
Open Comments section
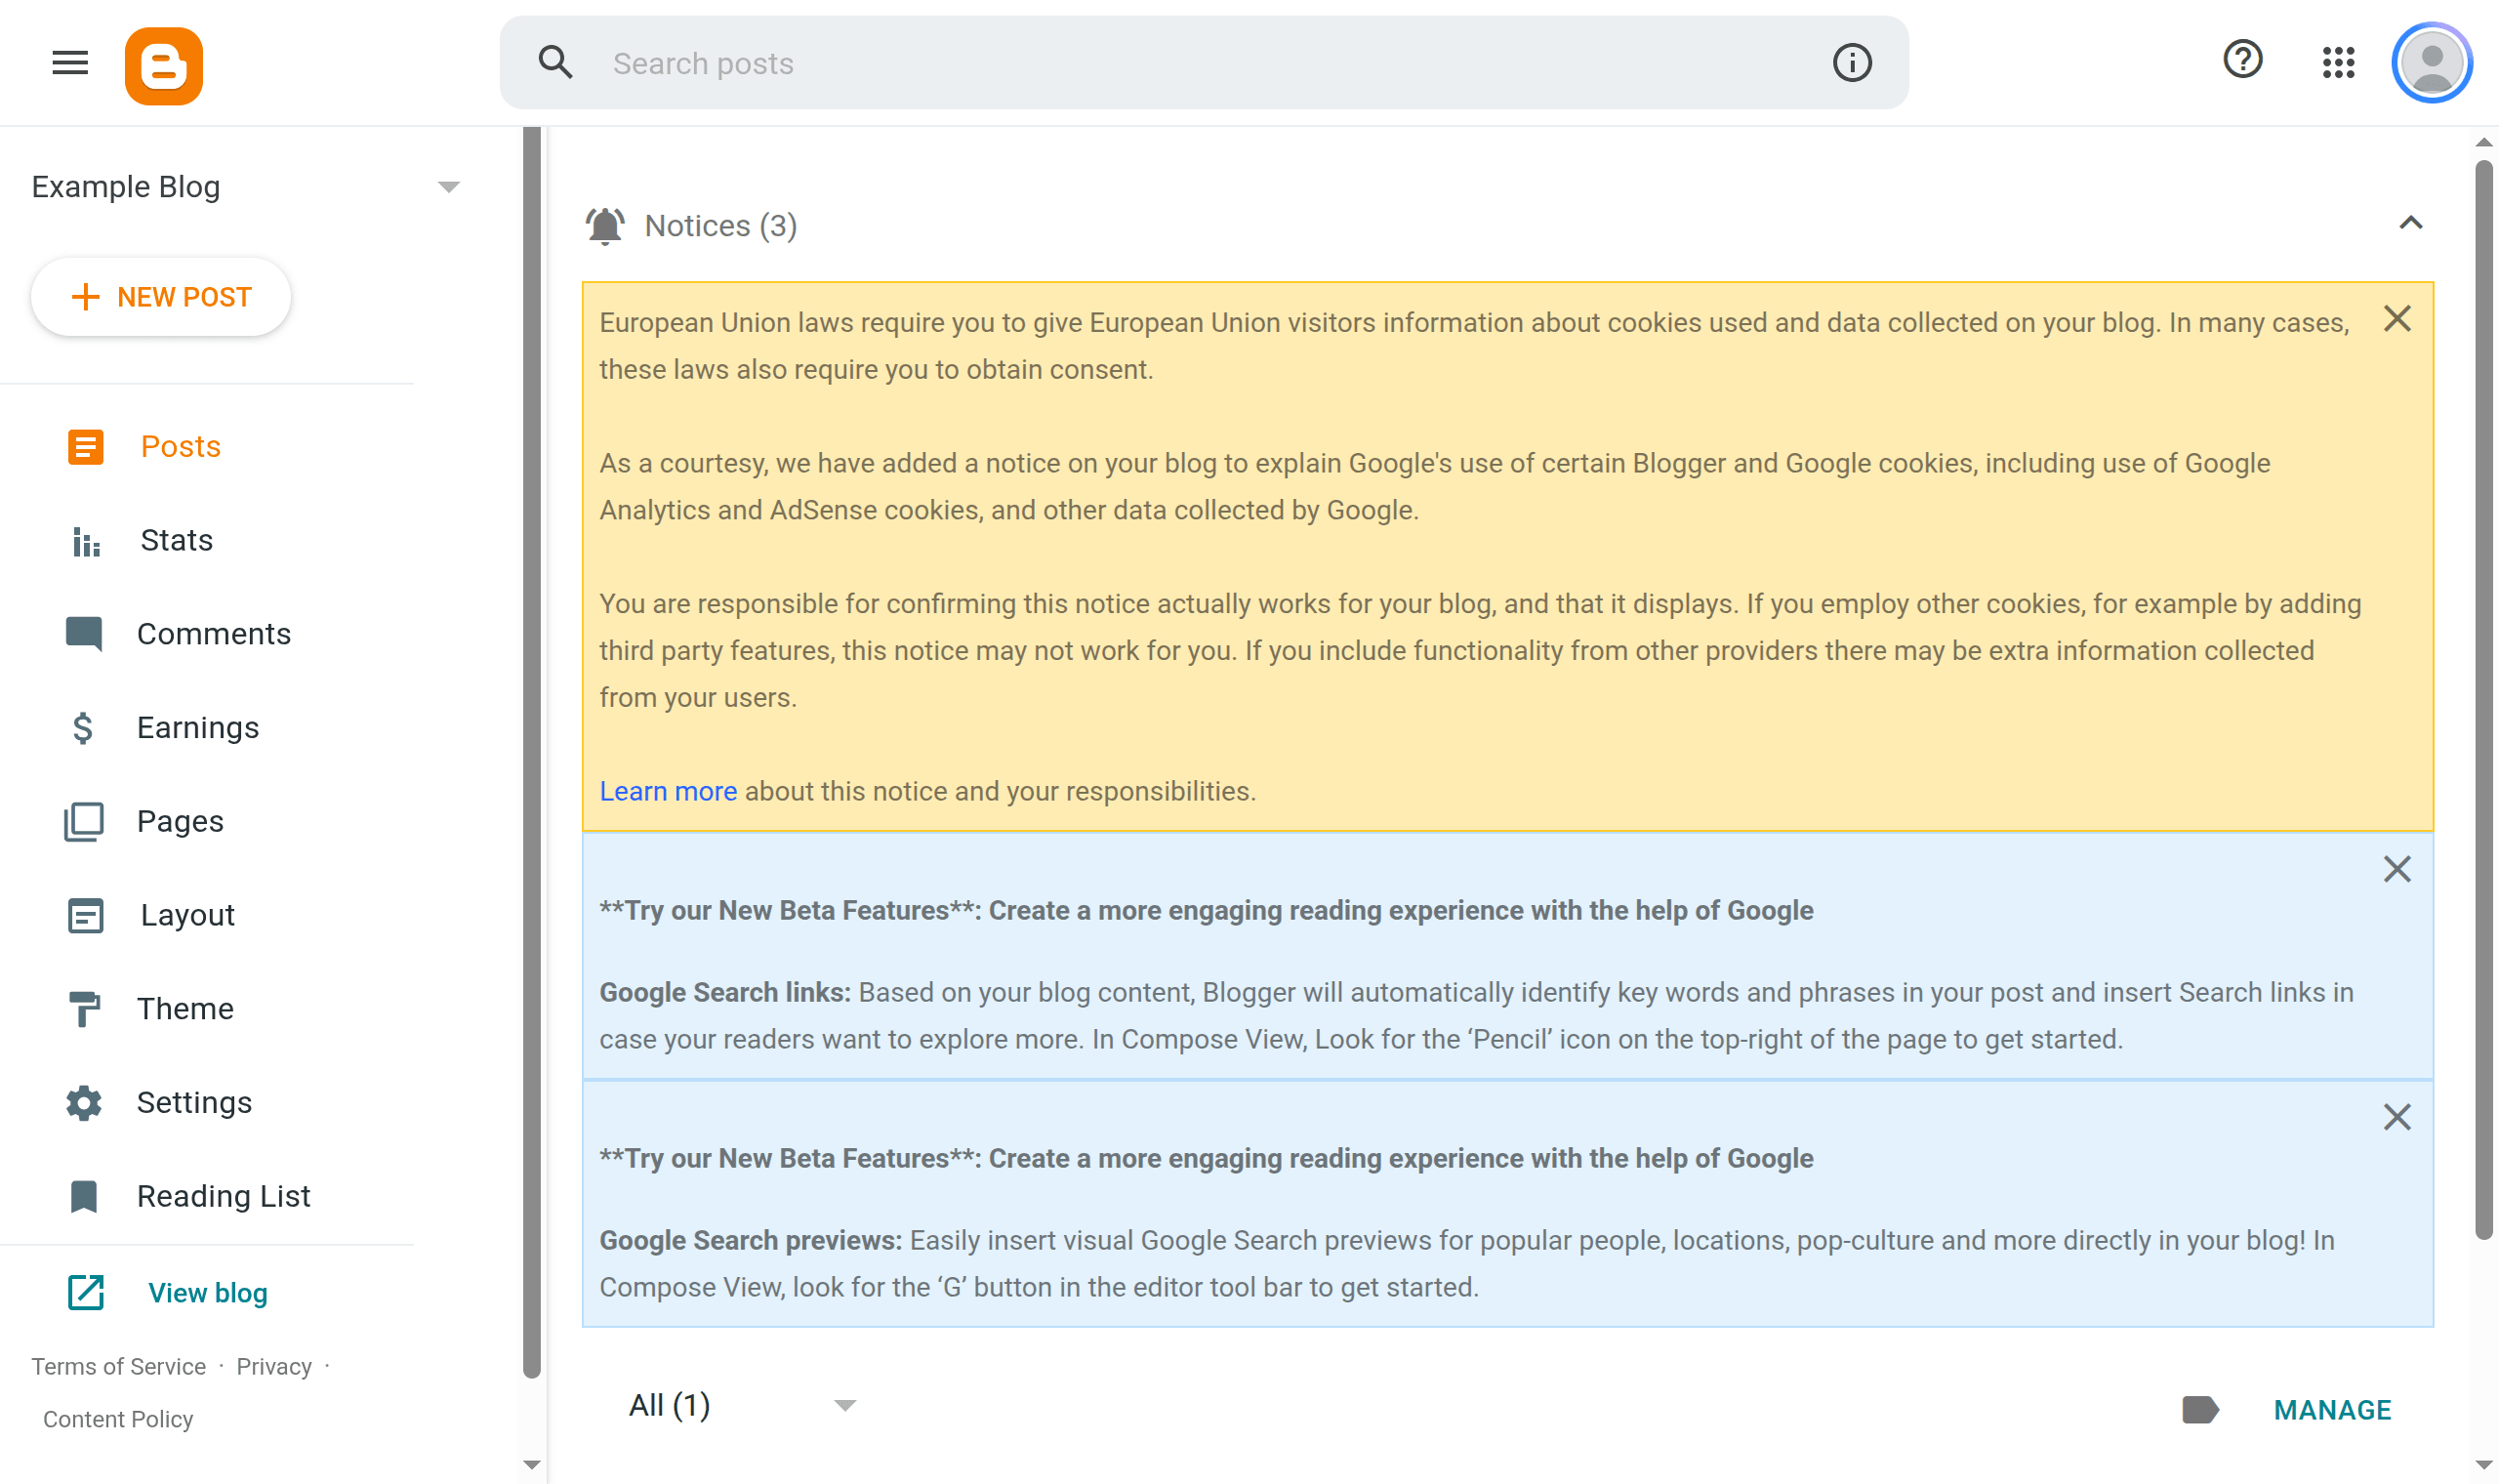214,634
